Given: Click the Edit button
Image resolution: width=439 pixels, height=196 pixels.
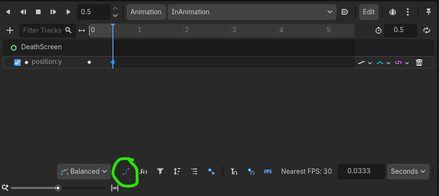Looking at the screenshot, I should click(x=369, y=12).
